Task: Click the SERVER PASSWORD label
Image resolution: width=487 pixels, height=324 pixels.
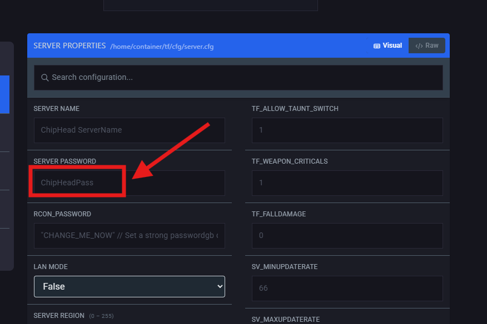Action: click(64, 161)
